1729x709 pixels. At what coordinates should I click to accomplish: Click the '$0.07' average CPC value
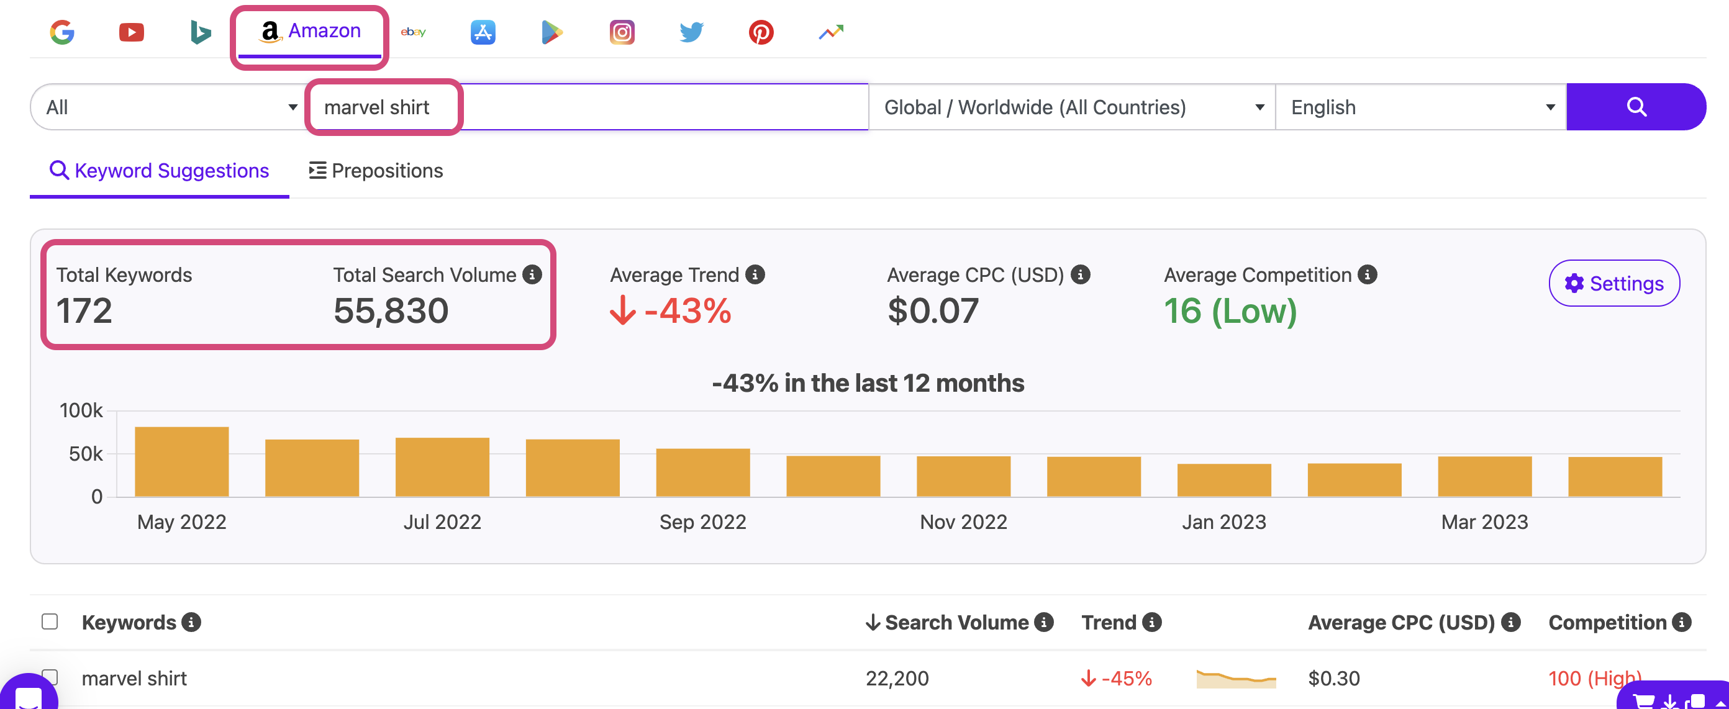933,310
